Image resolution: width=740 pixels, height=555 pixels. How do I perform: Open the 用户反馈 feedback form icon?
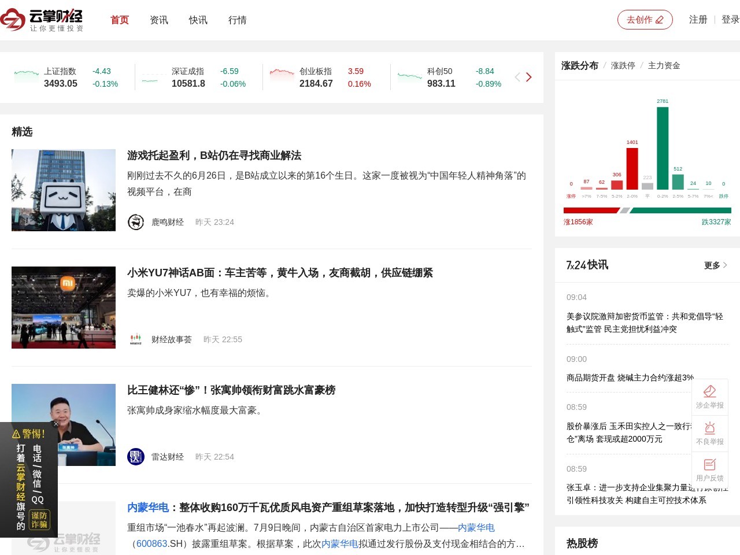point(710,464)
